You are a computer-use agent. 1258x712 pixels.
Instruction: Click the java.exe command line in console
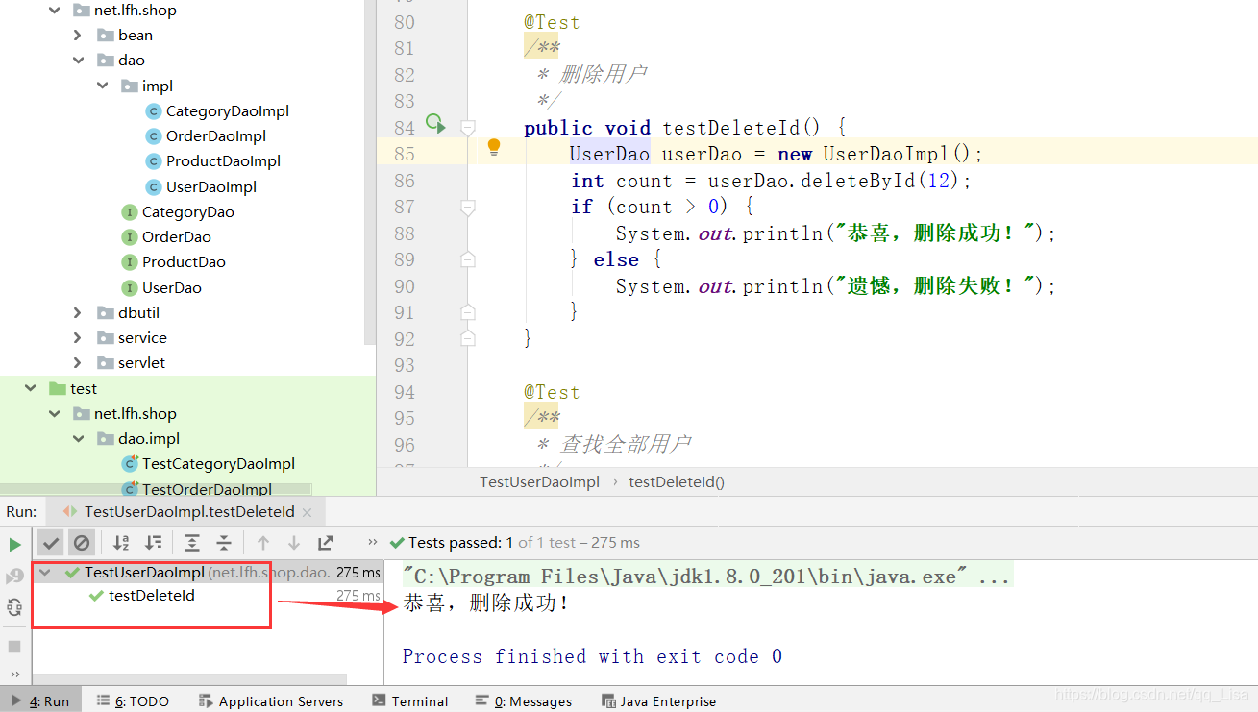(x=706, y=577)
